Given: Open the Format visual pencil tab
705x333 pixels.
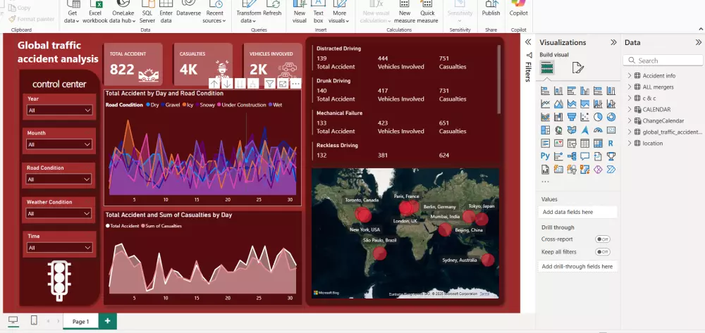Looking at the screenshot, I should coord(578,68).
